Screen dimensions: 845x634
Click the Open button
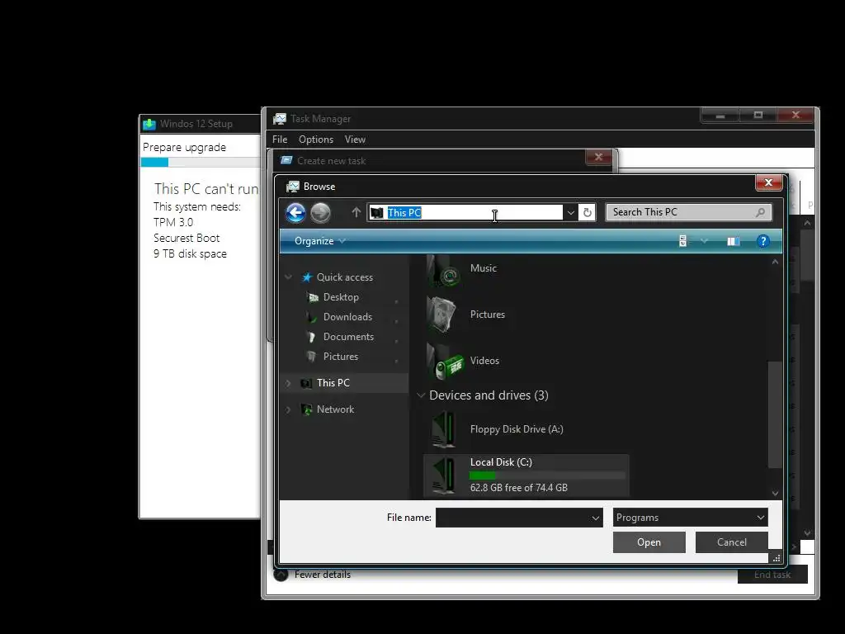[649, 542]
